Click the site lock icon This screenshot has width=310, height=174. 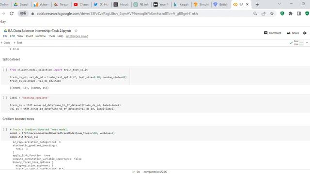[32, 14]
